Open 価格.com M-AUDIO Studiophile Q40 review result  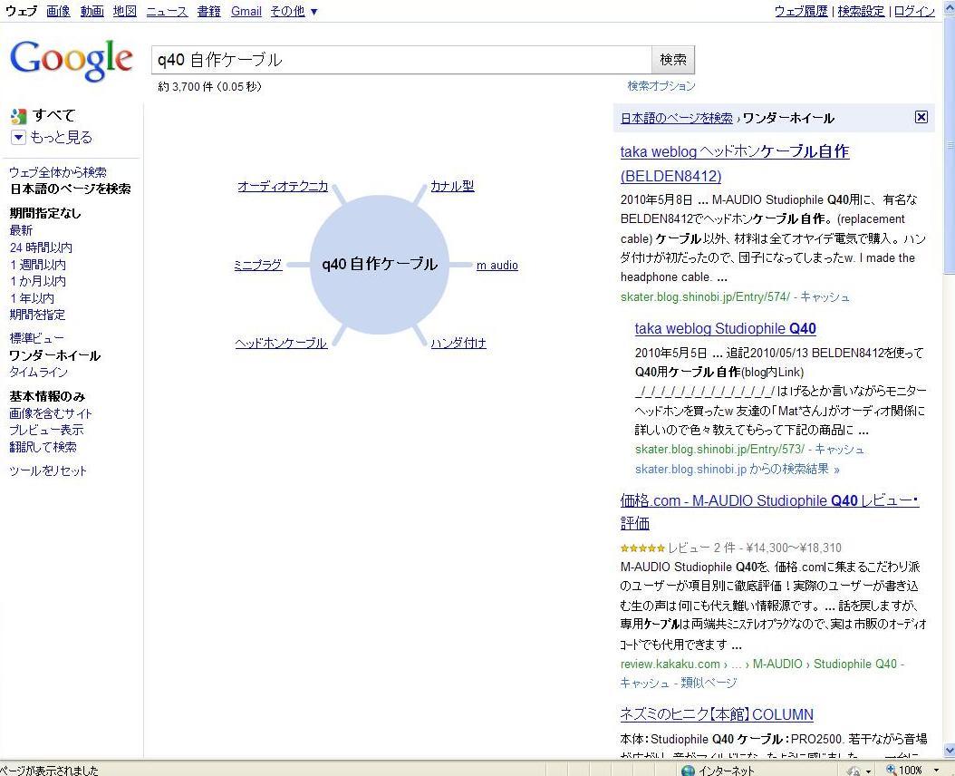[770, 511]
